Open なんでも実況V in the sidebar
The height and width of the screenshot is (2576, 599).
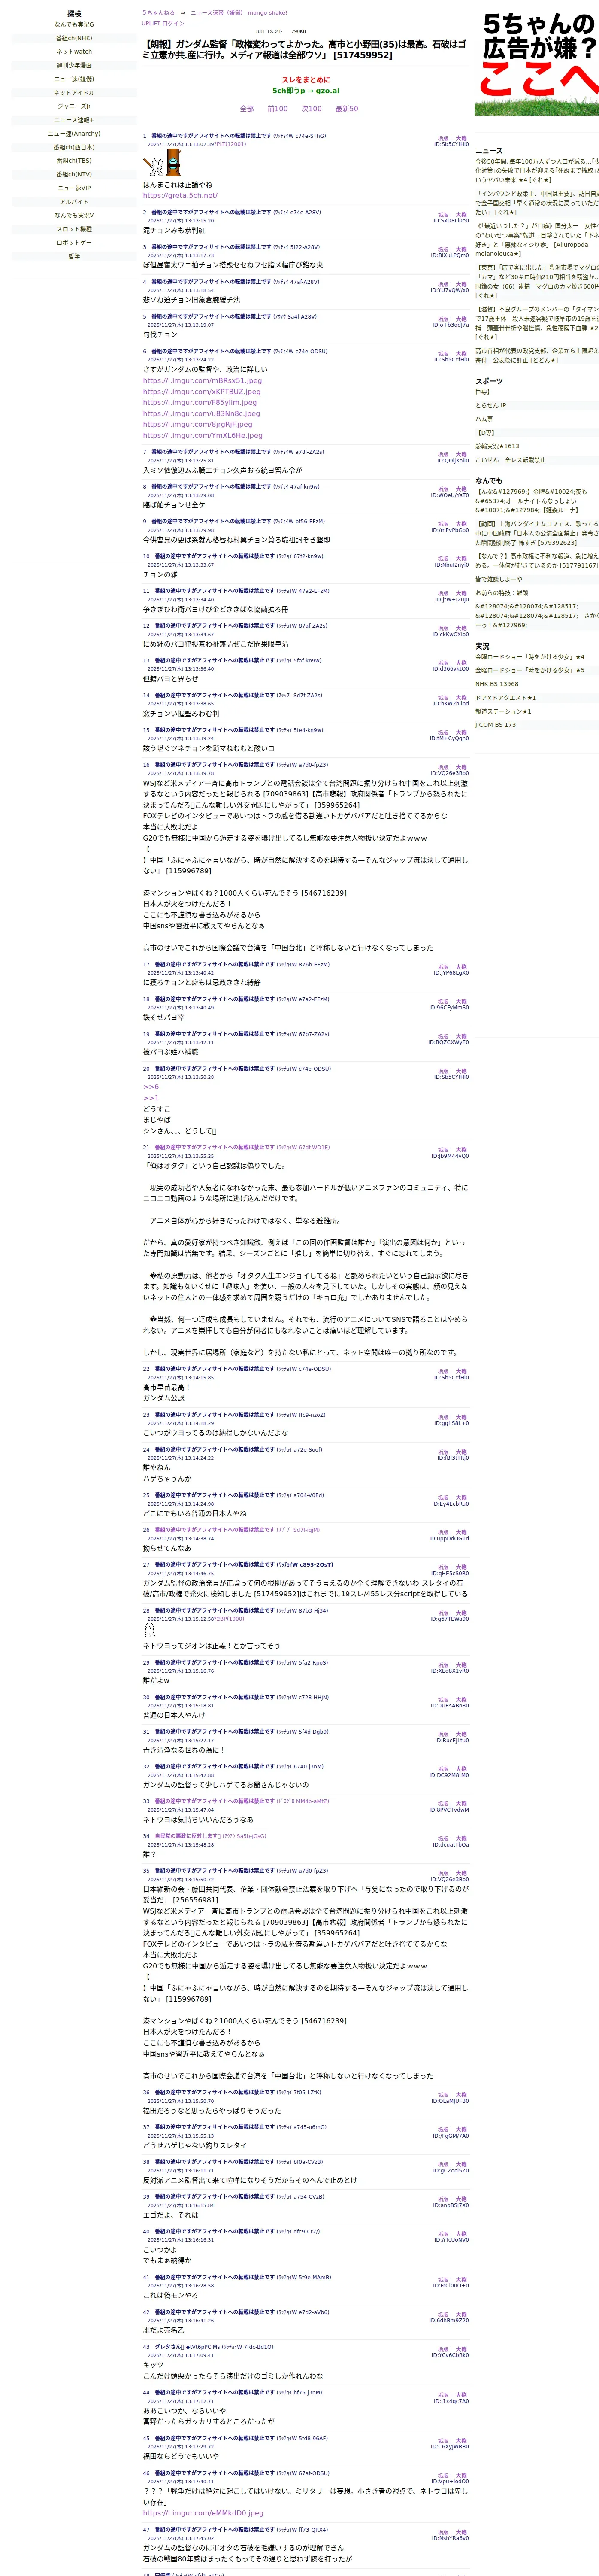click(74, 215)
